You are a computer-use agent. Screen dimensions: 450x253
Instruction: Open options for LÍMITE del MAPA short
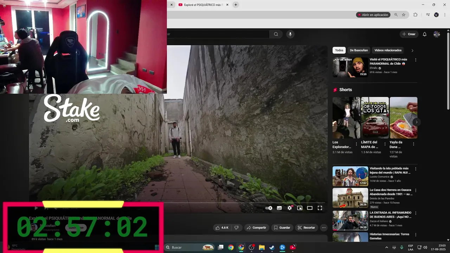coord(385,144)
